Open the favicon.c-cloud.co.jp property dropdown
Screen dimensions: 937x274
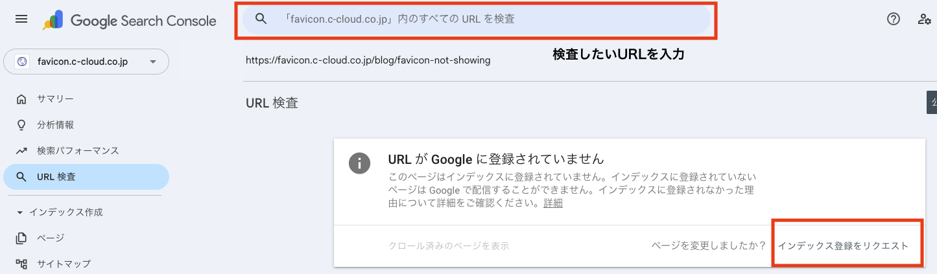click(x=153, y=62)
